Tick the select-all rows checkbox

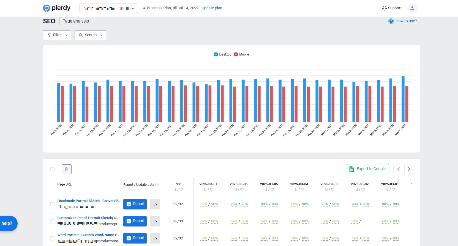point(52,169)
